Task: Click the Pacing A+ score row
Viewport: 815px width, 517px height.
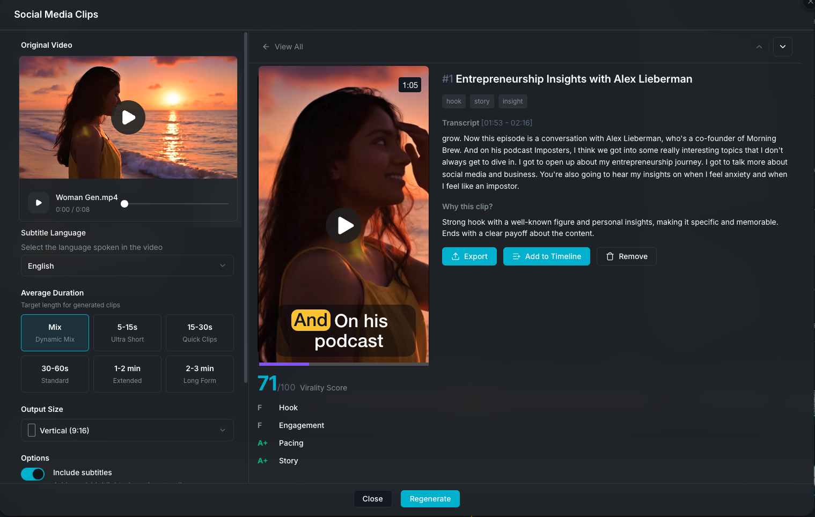Action: 281,443
